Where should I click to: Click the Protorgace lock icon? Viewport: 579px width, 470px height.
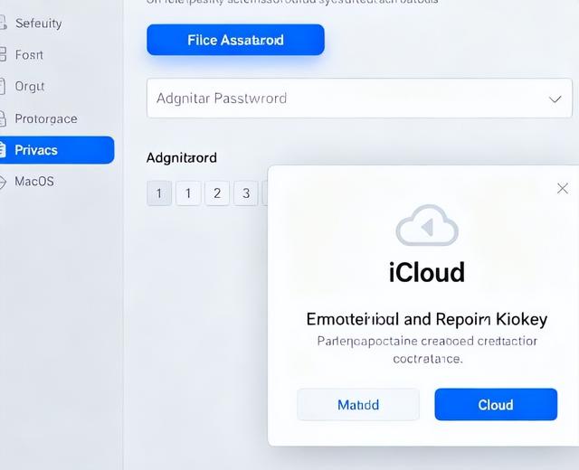tap(3, 118)
